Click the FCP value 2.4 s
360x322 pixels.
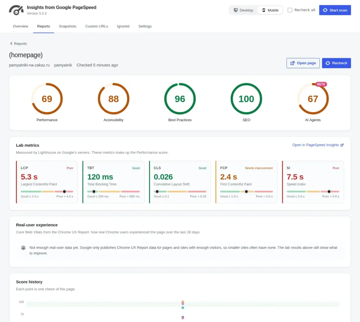pyautogui.click(x=229, y=177)
